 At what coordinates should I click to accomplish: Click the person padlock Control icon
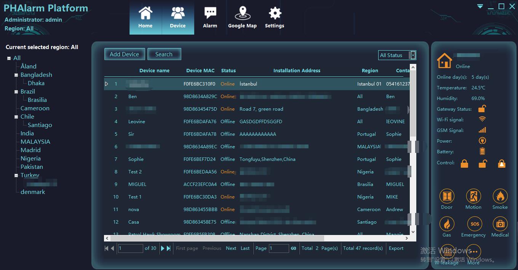click(502, 164)
